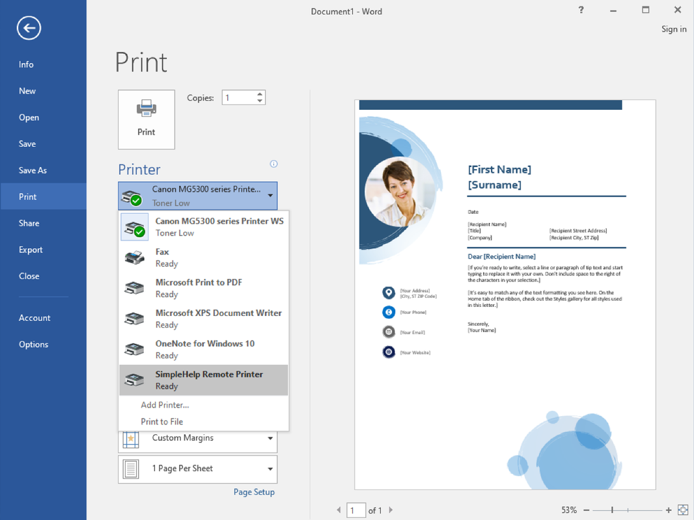The height and width of the screenshot is (520, 694).
Task: Click the current page number field
Action: coord(356,510)
